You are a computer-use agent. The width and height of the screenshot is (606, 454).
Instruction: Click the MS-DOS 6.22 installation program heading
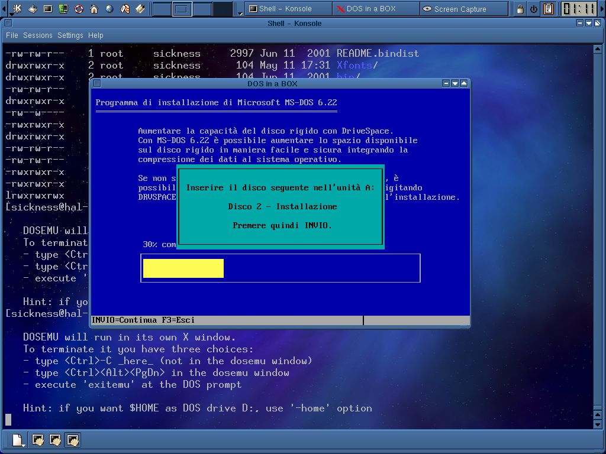click(x=217, y=103)
